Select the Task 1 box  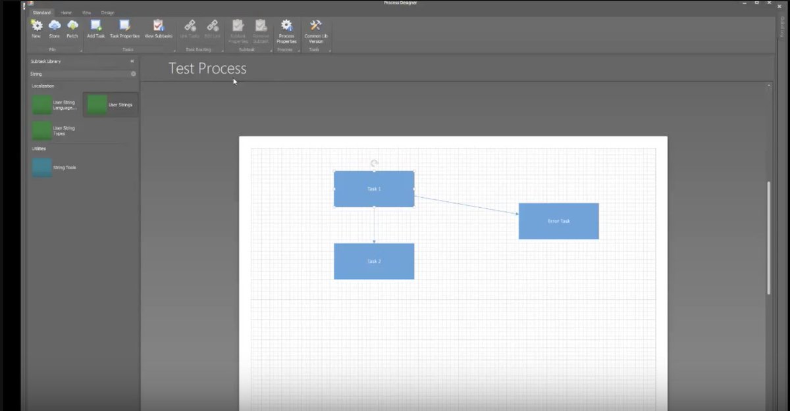click(x=374, y=189)
